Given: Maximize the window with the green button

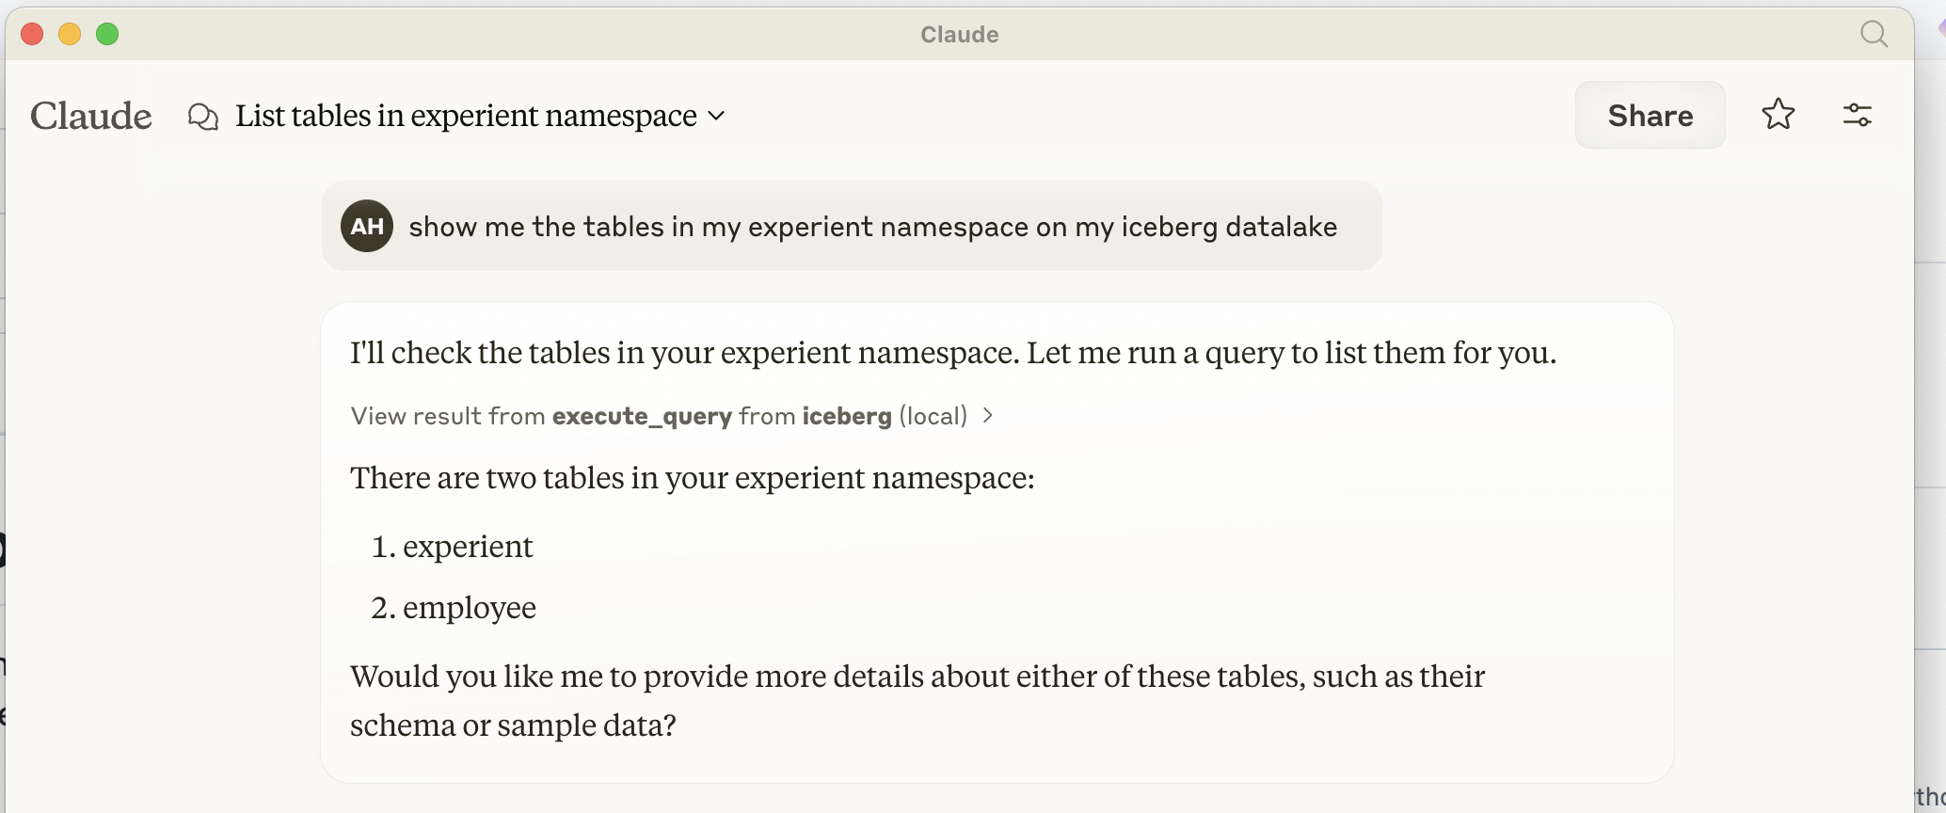Looking at the screenshot, I should (x=107, y=35).
